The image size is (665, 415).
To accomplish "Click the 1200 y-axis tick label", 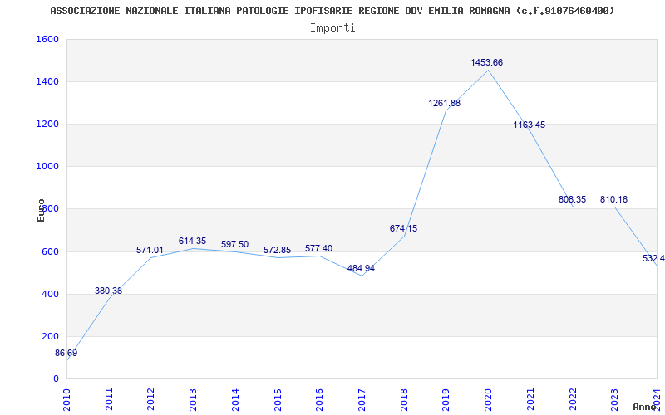I will 47,124.
